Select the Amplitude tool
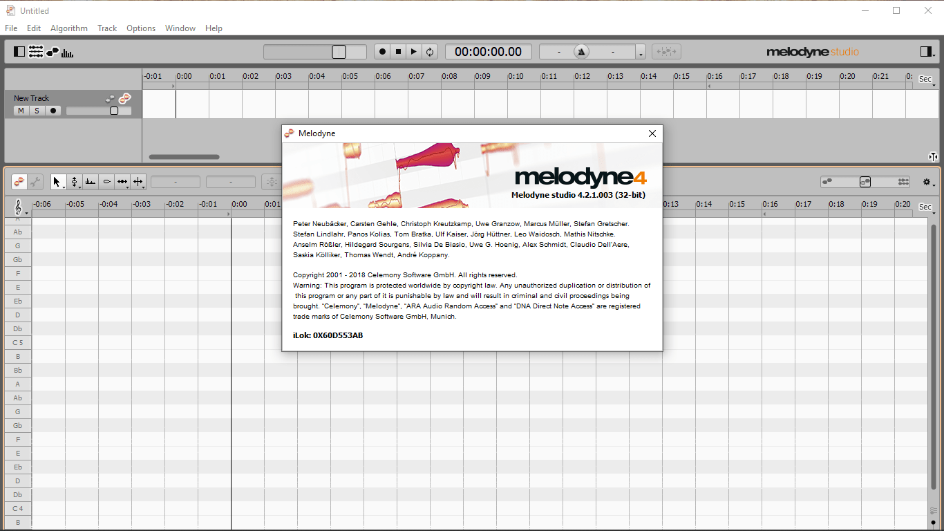 click(106, 182)
